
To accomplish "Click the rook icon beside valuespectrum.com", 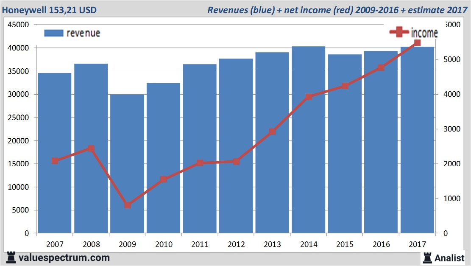I will point(11,258).
